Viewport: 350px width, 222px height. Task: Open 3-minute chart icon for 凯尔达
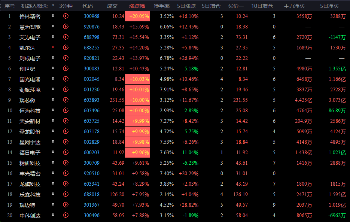pos(66,48)
